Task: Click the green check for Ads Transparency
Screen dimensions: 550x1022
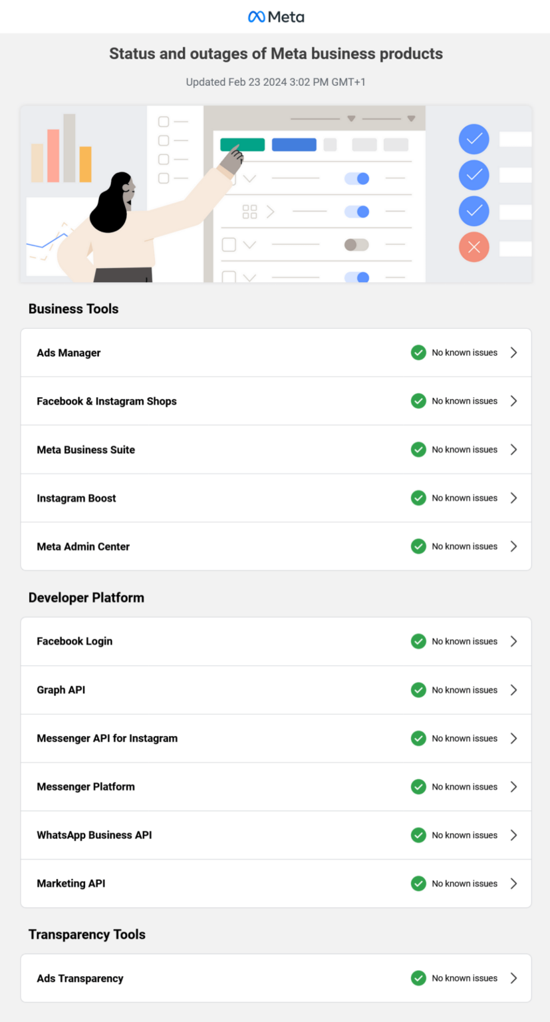Action: [x=418, y=978]
